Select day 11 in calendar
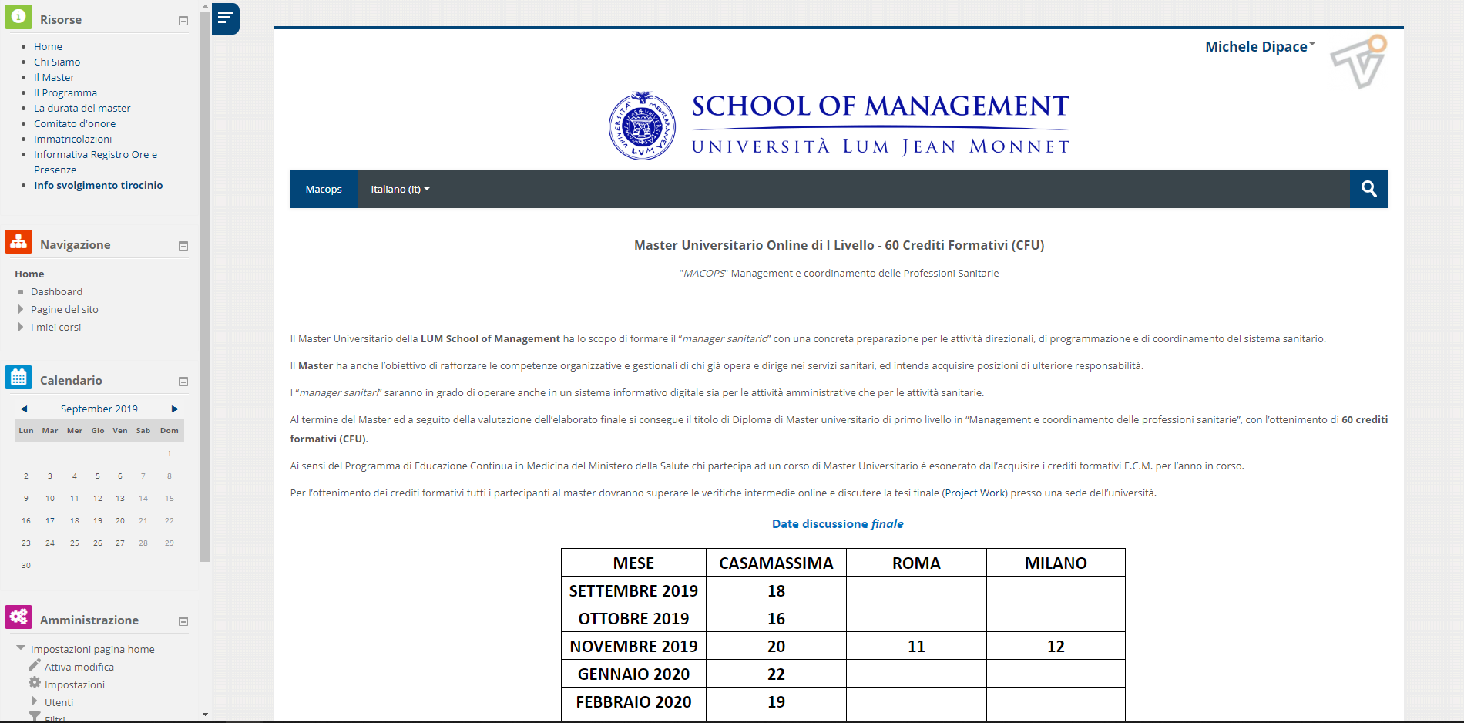Viewport: 1464px width, 723px height. (75, 498)
